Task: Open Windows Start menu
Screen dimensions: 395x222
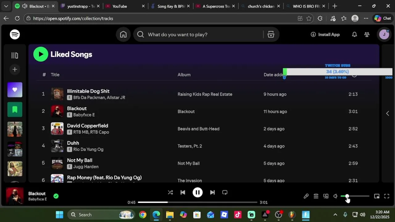Action: 60,215
